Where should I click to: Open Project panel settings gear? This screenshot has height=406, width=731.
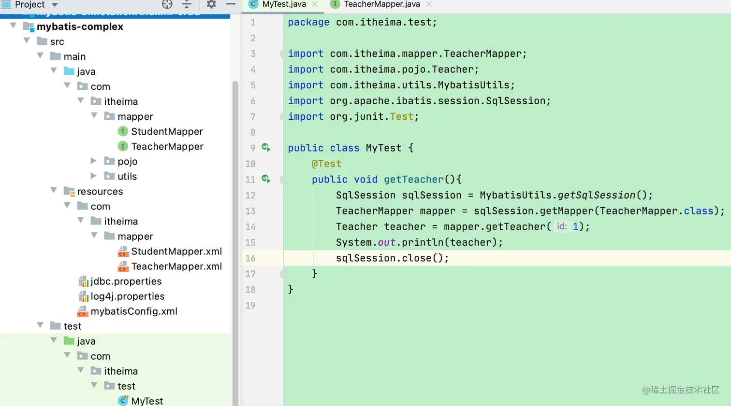211,4
